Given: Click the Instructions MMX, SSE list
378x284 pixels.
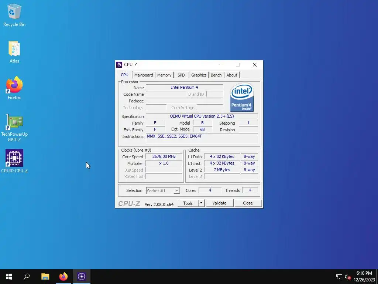Looking at the screenshot, I should pyautogui.click(x=202, y=138).
